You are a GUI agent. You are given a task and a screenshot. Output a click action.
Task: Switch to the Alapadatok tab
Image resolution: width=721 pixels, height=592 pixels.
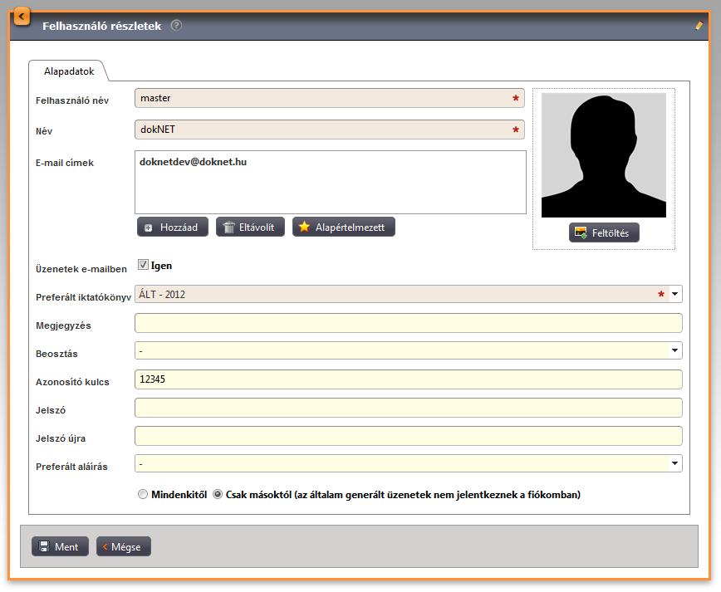pyautogui.click(x=69, y=71)
